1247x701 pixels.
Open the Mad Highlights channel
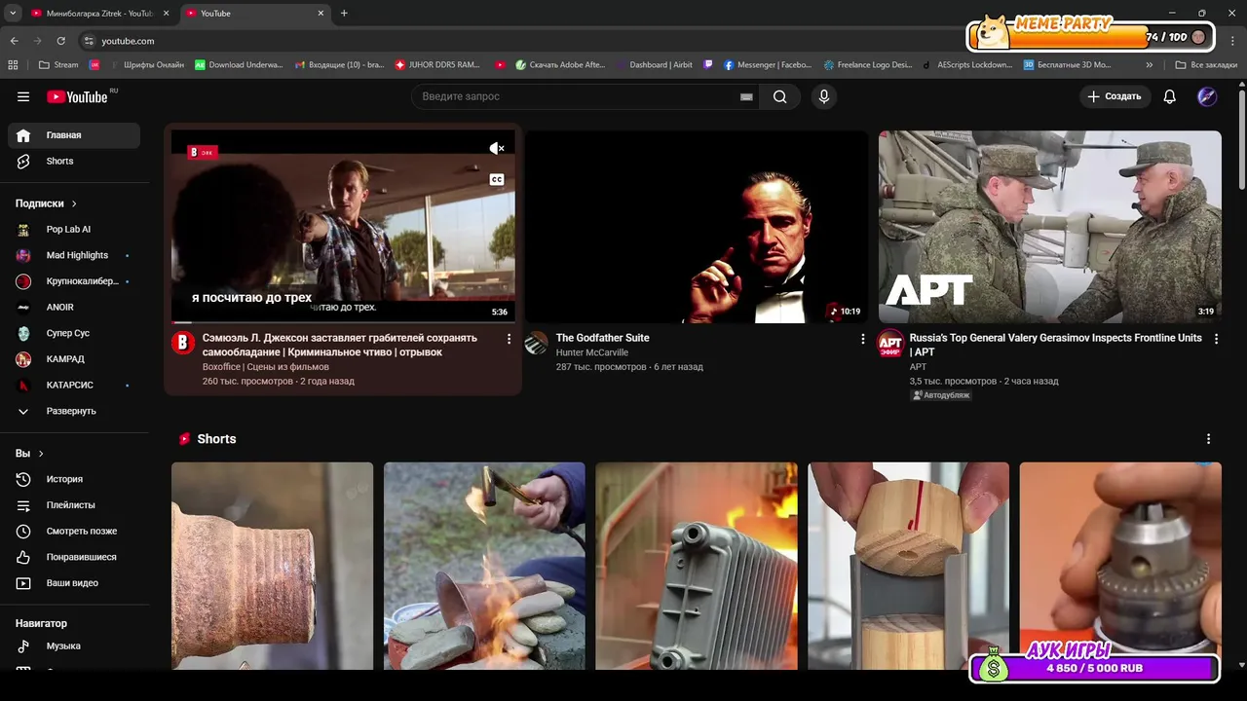coord(74,255)
